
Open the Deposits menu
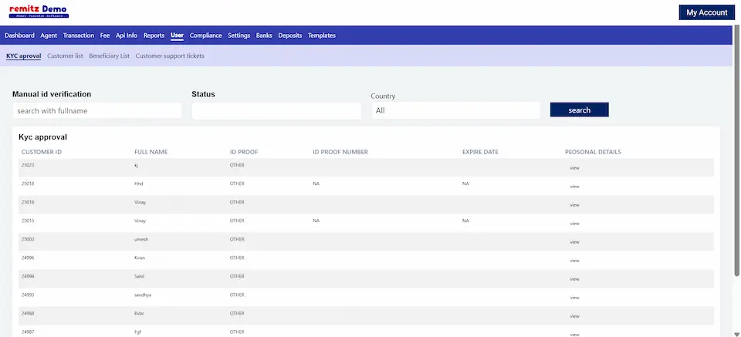tap(289, 35)
